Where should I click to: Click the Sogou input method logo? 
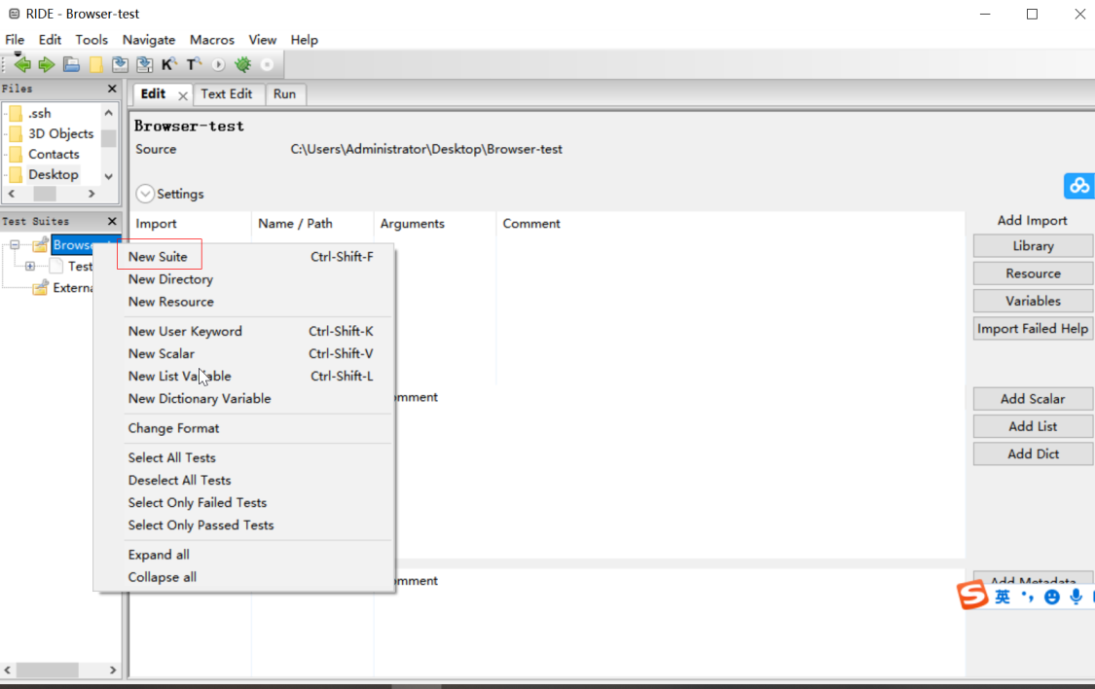[x=972, y=596]
